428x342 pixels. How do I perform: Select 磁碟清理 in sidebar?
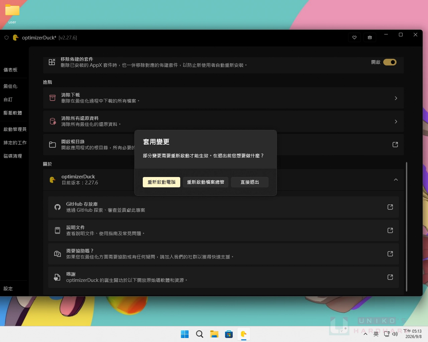(x=13, y=156)
